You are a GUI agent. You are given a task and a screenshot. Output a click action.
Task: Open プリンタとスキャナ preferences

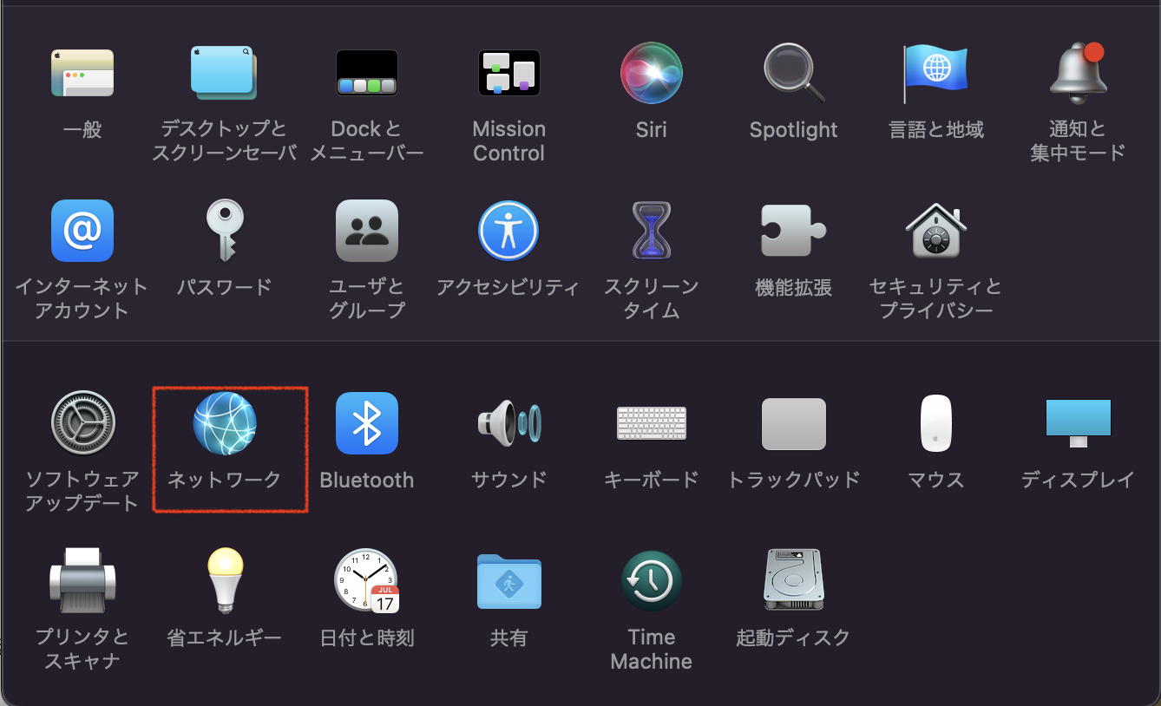tap(82, 580)
